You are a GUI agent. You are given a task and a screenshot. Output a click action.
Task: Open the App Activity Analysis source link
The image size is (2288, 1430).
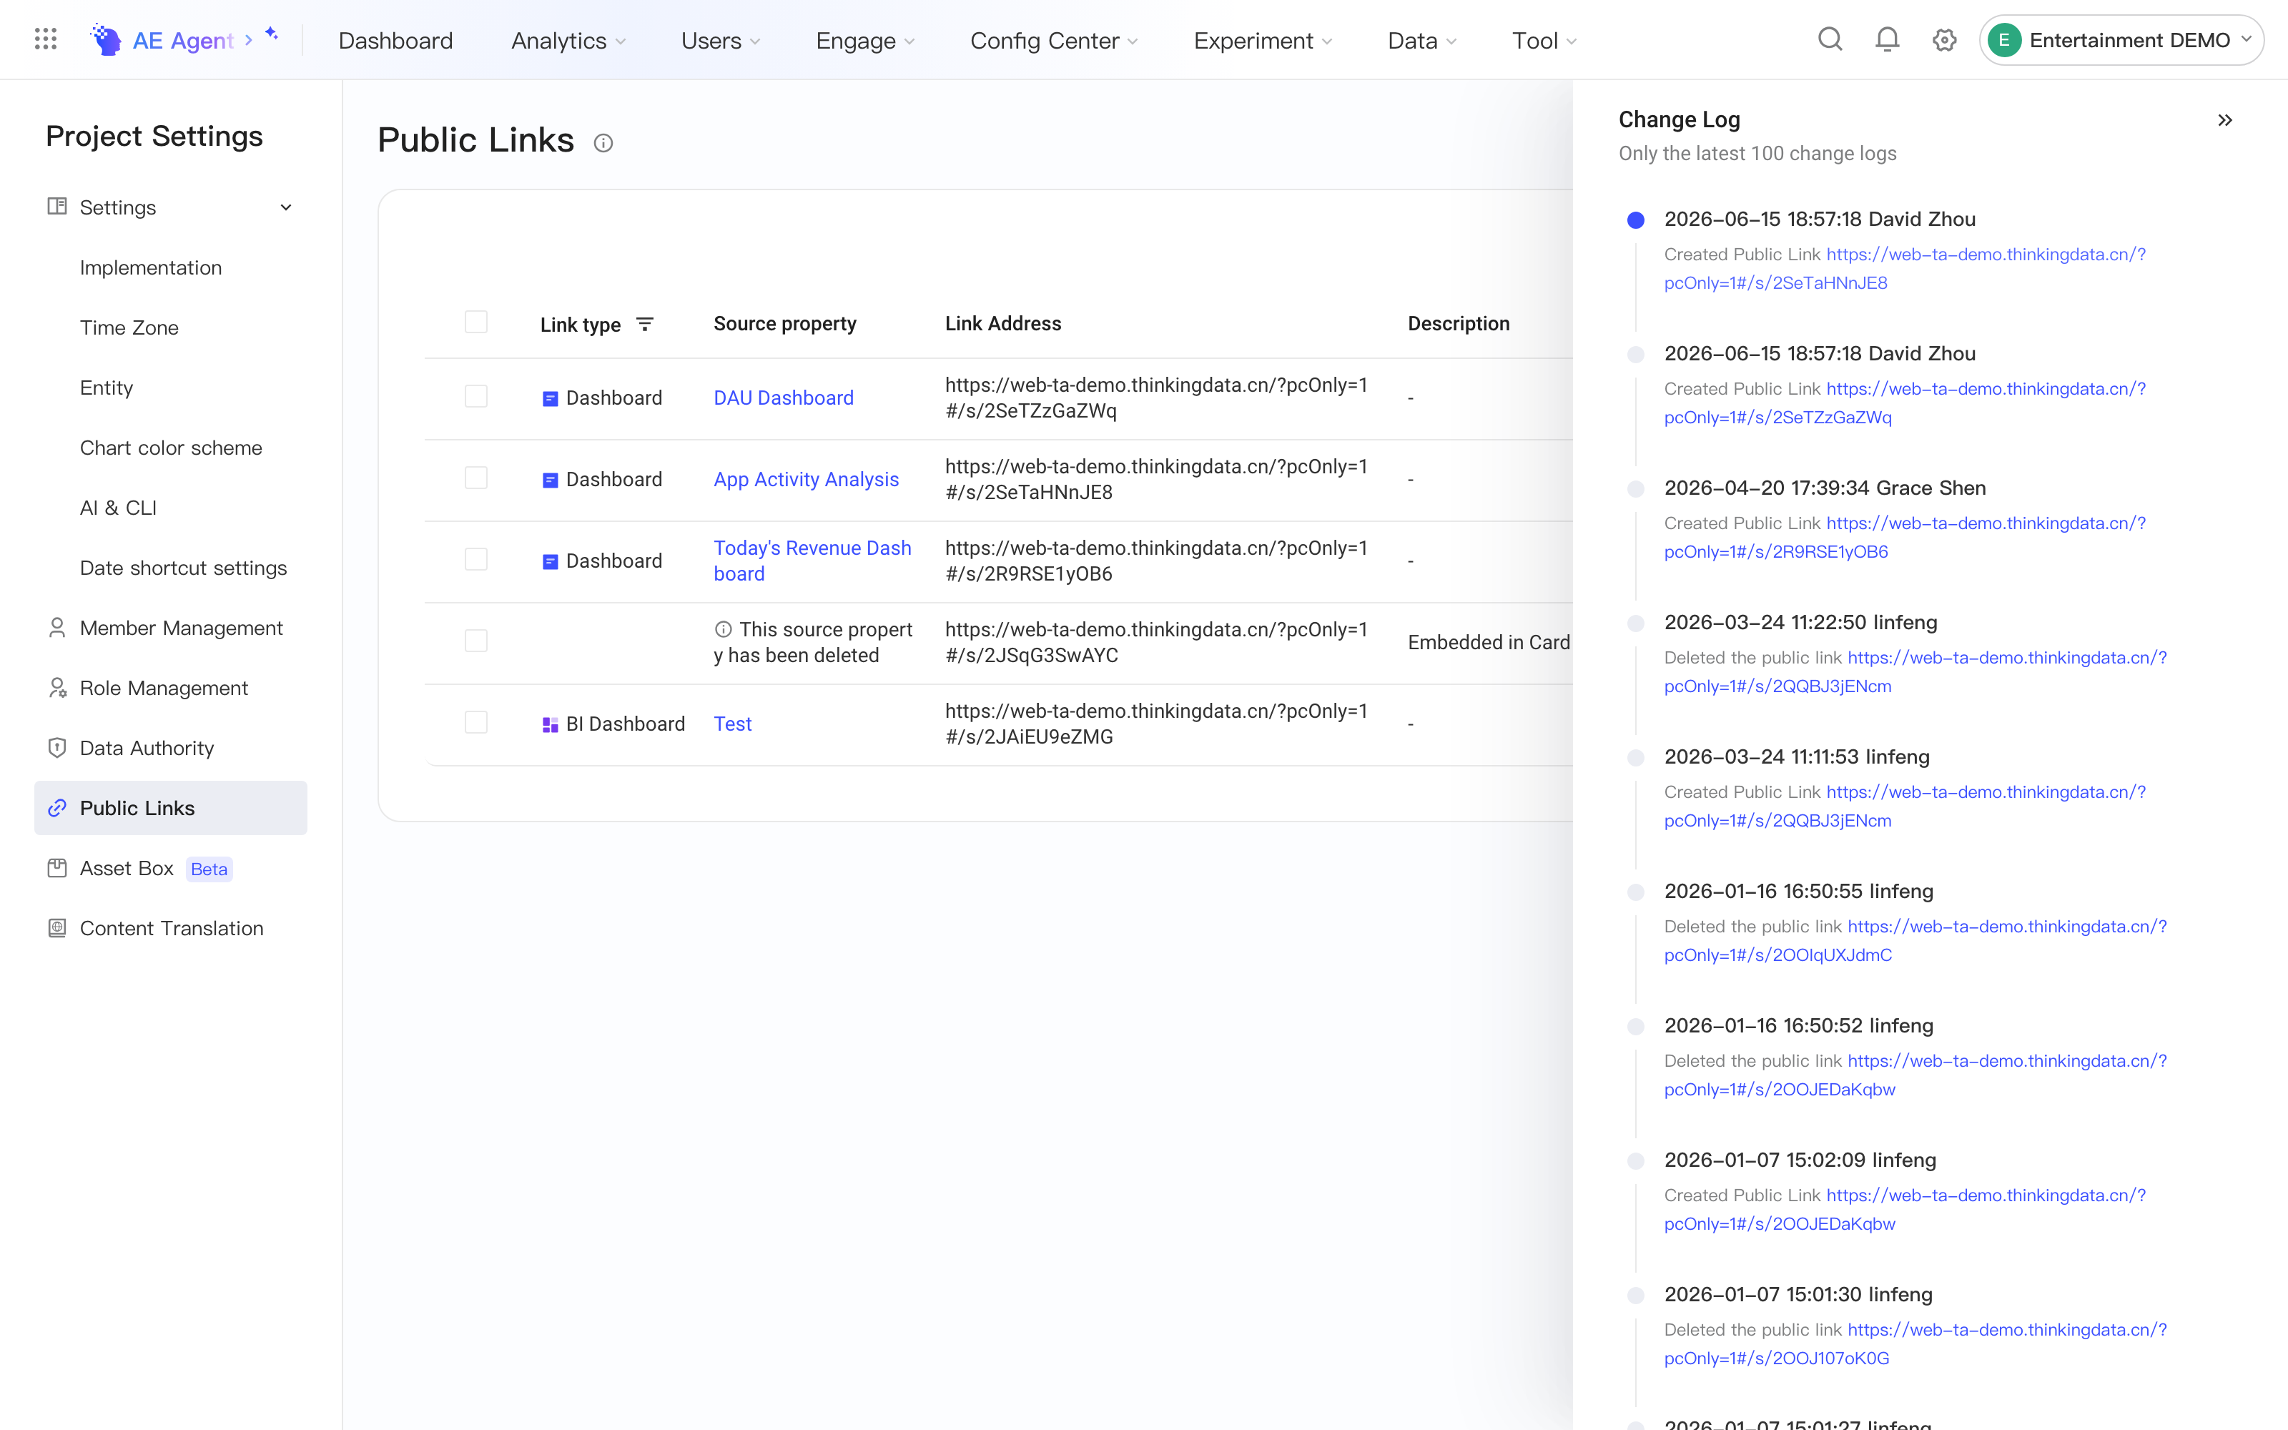tap(807, 480)
